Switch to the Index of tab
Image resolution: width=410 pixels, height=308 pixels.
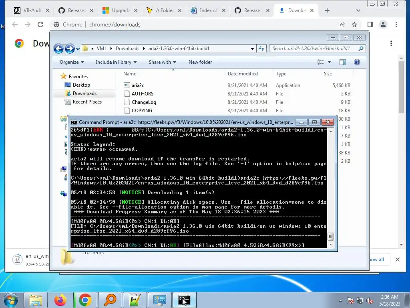(x=208, y=10)
